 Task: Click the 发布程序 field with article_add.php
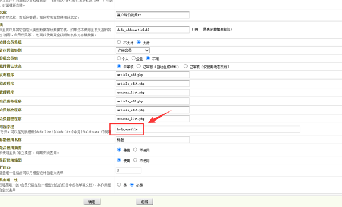(152, 75)
